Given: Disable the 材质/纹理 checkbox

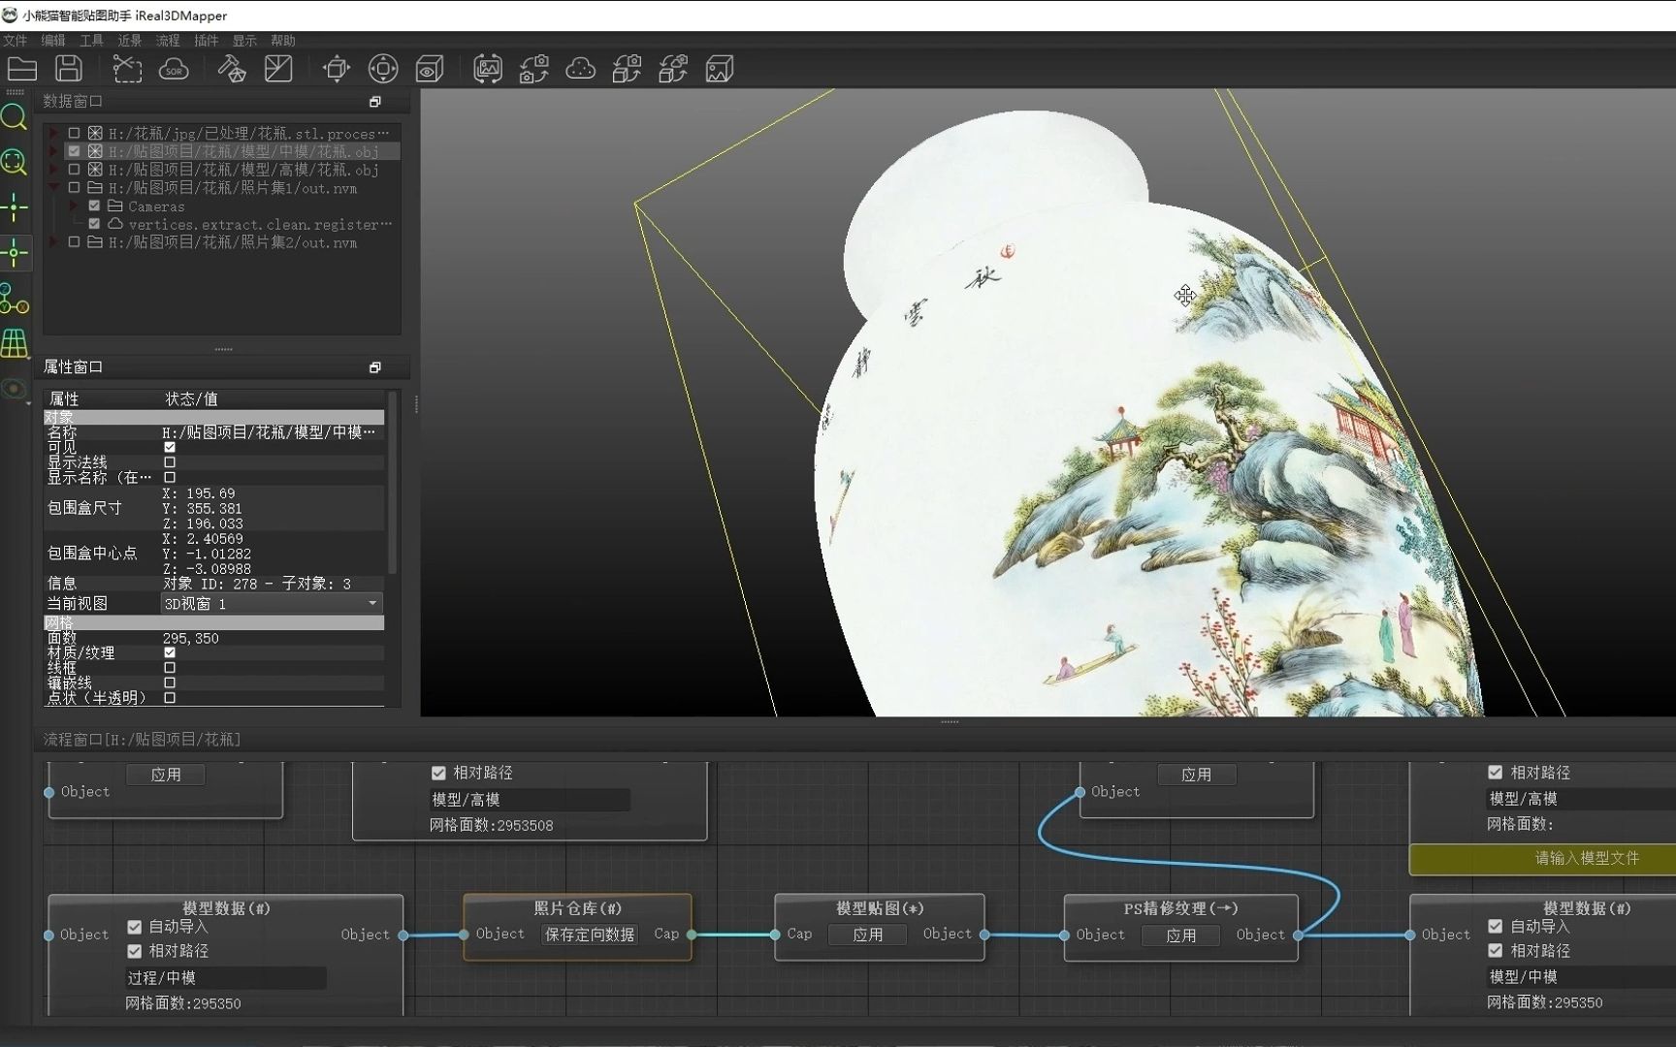Looking at the screenshot, I should 170,652.
